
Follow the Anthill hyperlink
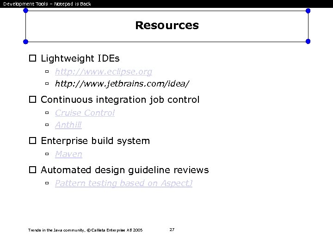pos(68,125)
